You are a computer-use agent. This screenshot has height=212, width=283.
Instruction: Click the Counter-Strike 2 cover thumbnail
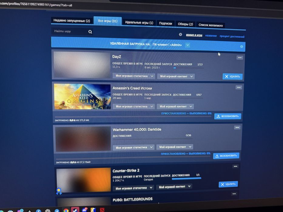click(83, 180)
